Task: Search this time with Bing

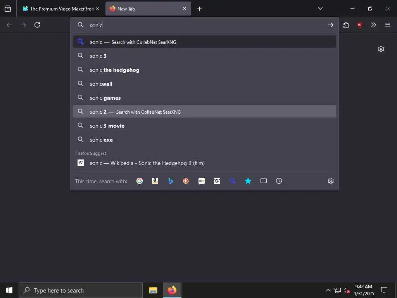Action: (x=171, y=181)
